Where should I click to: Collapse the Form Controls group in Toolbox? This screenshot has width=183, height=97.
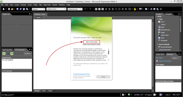[158, 45]
